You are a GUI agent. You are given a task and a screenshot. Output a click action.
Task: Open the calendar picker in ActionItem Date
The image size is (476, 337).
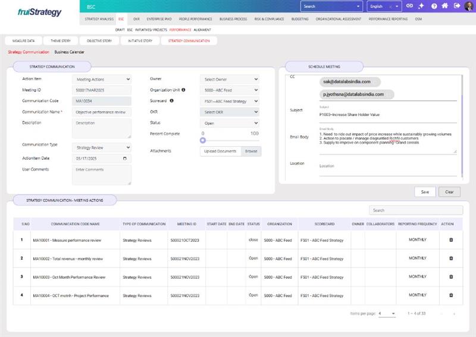pos(124,159)
